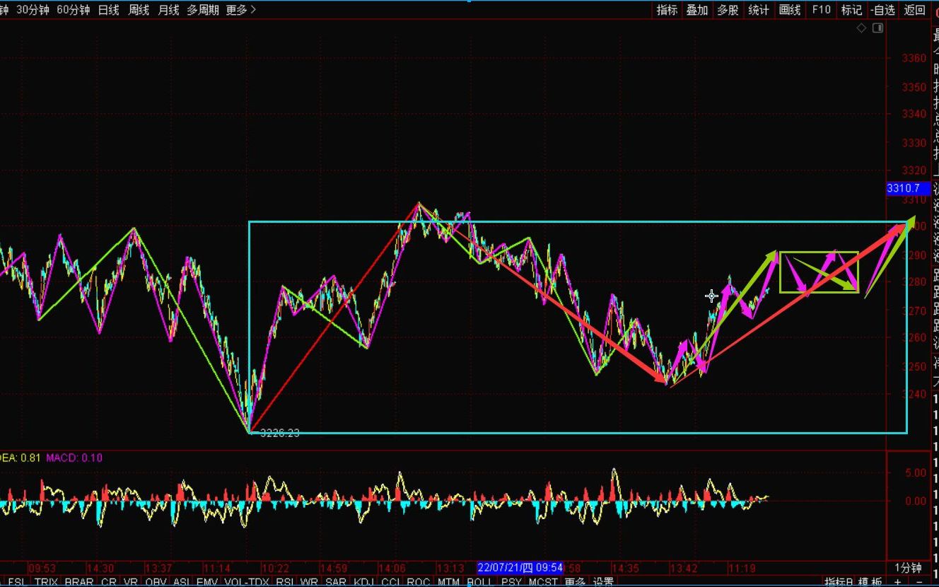Select the CCI indicator tab
This screenshot has width=939, height=587.
(391, 582)
